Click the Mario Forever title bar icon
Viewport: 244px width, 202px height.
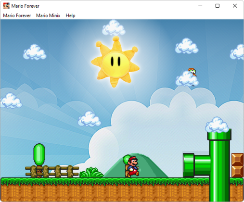click(6, 6)
